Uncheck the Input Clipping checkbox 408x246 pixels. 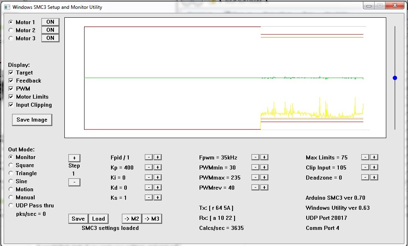(11, 105)
